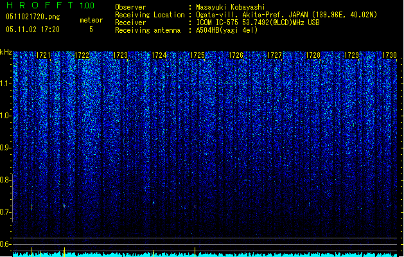404x257 pixels.
Task: Click the 0.6 kHz axis label
Action: (x=6, y=244)
